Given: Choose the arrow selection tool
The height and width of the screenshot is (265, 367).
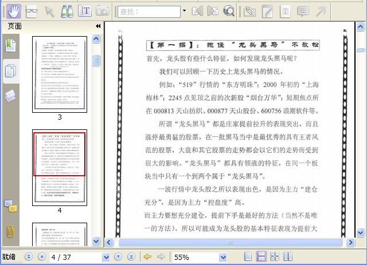Looking at the screenshot, I should tap(49, 11).
